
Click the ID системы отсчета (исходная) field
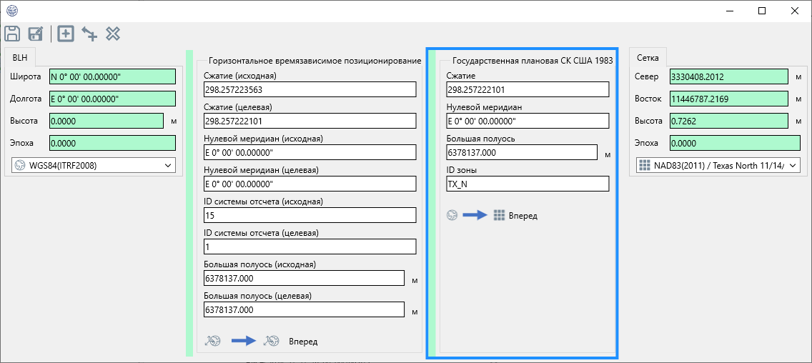point(310,215)
